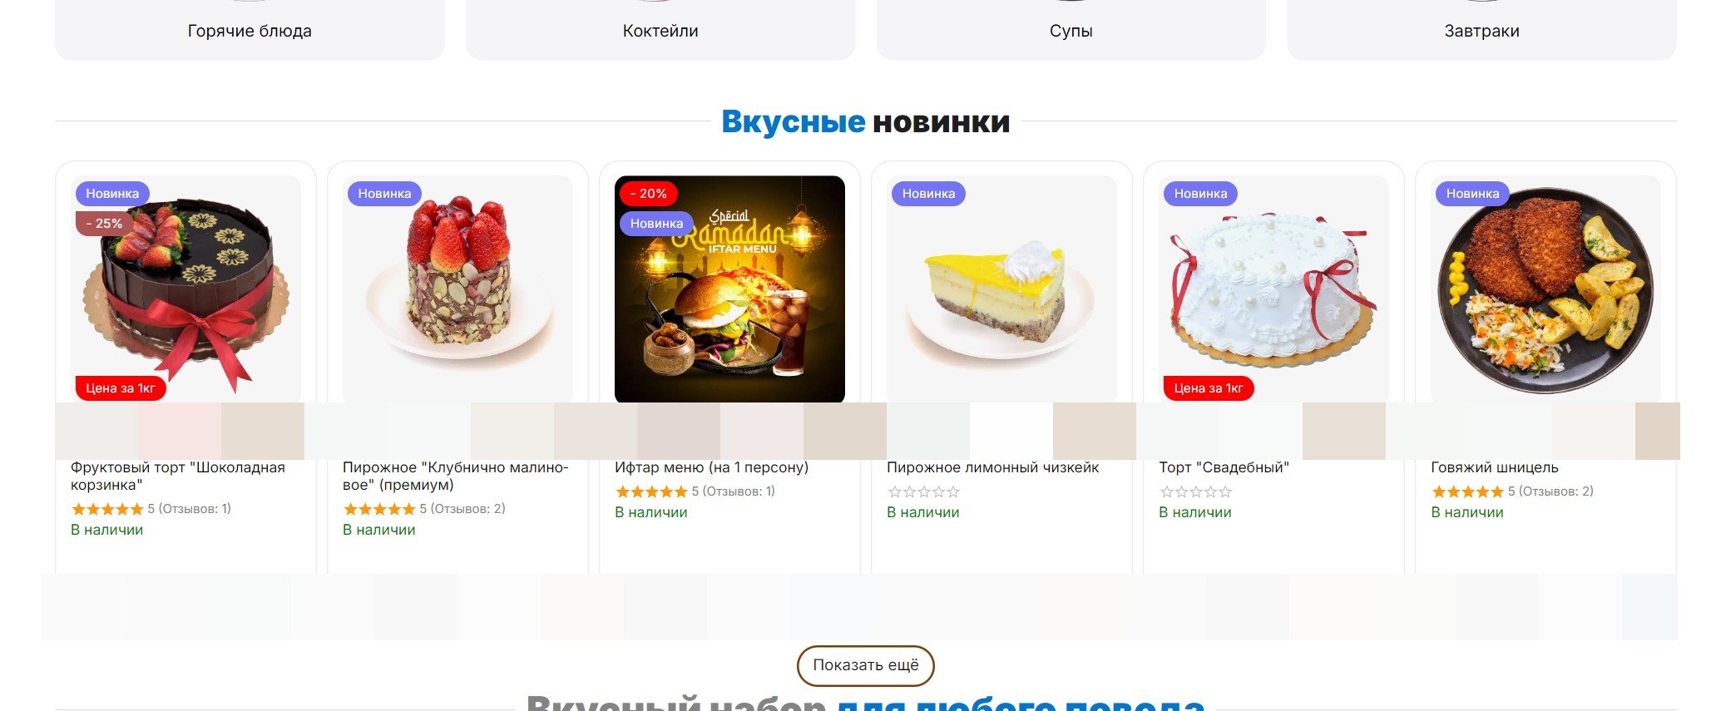Open the white wedding cake image
This screenshot has width=1711, height=711.
pos(1273,289)
